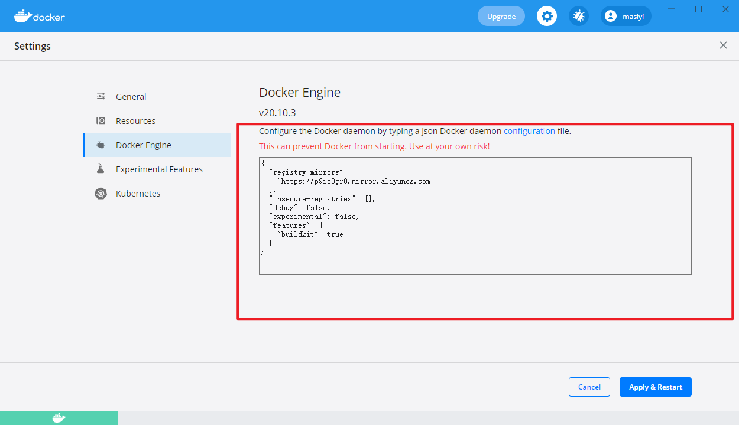Follow the configuration link
739x425 pixels.
[x=529, y=131]
